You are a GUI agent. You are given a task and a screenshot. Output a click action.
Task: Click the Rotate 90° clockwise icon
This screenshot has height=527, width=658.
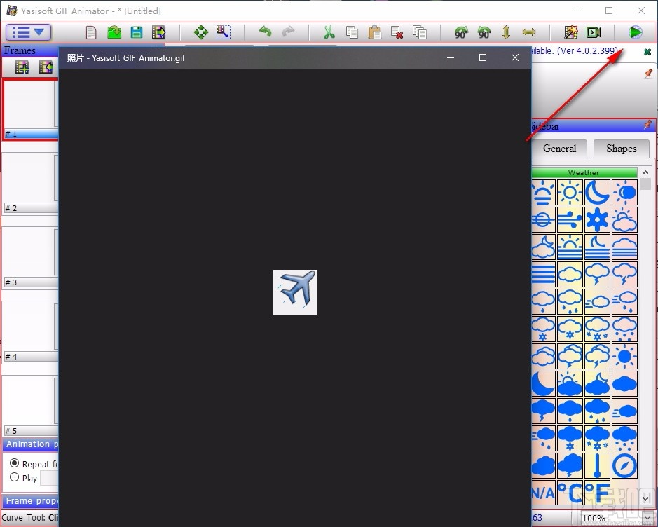click(460, 32)
